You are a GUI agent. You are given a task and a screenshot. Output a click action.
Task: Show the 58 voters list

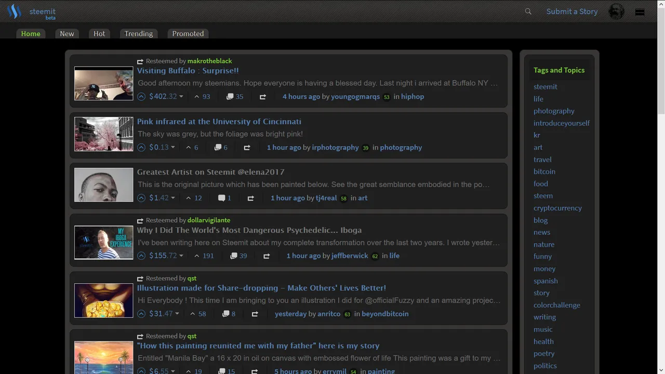[x=198, y=314]
